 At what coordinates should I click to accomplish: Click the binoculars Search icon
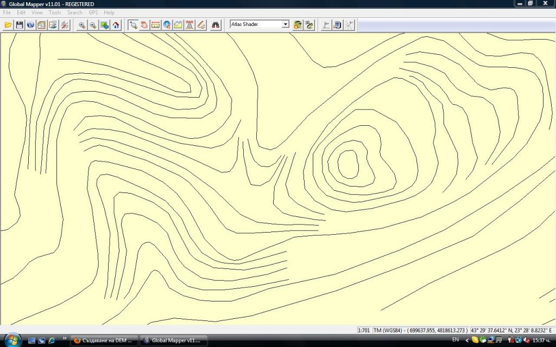tap(216, 25)
